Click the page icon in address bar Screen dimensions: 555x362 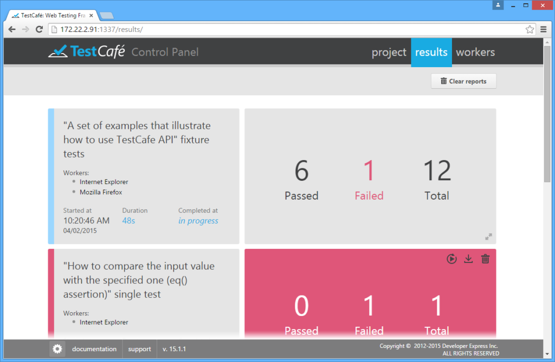[x=54, y=29]
